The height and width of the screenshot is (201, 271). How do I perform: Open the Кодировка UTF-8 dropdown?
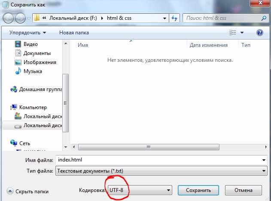pos(140,190)
